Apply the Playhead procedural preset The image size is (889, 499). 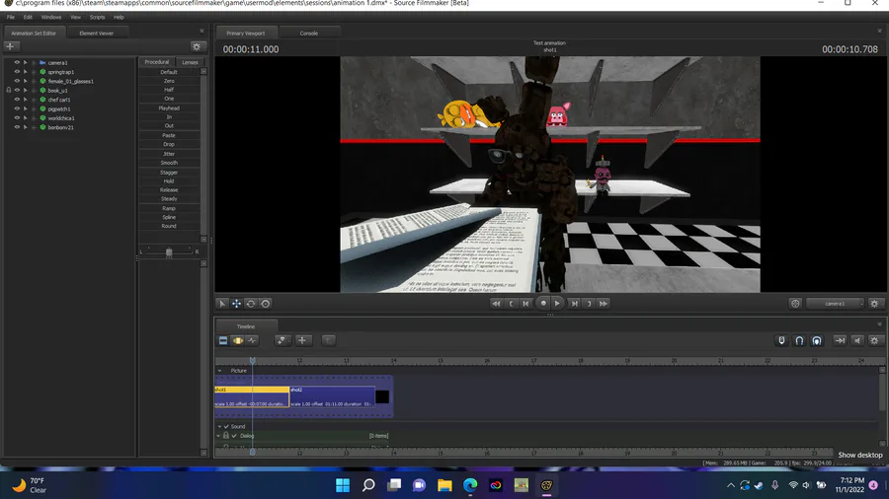(x=169, y=108)
